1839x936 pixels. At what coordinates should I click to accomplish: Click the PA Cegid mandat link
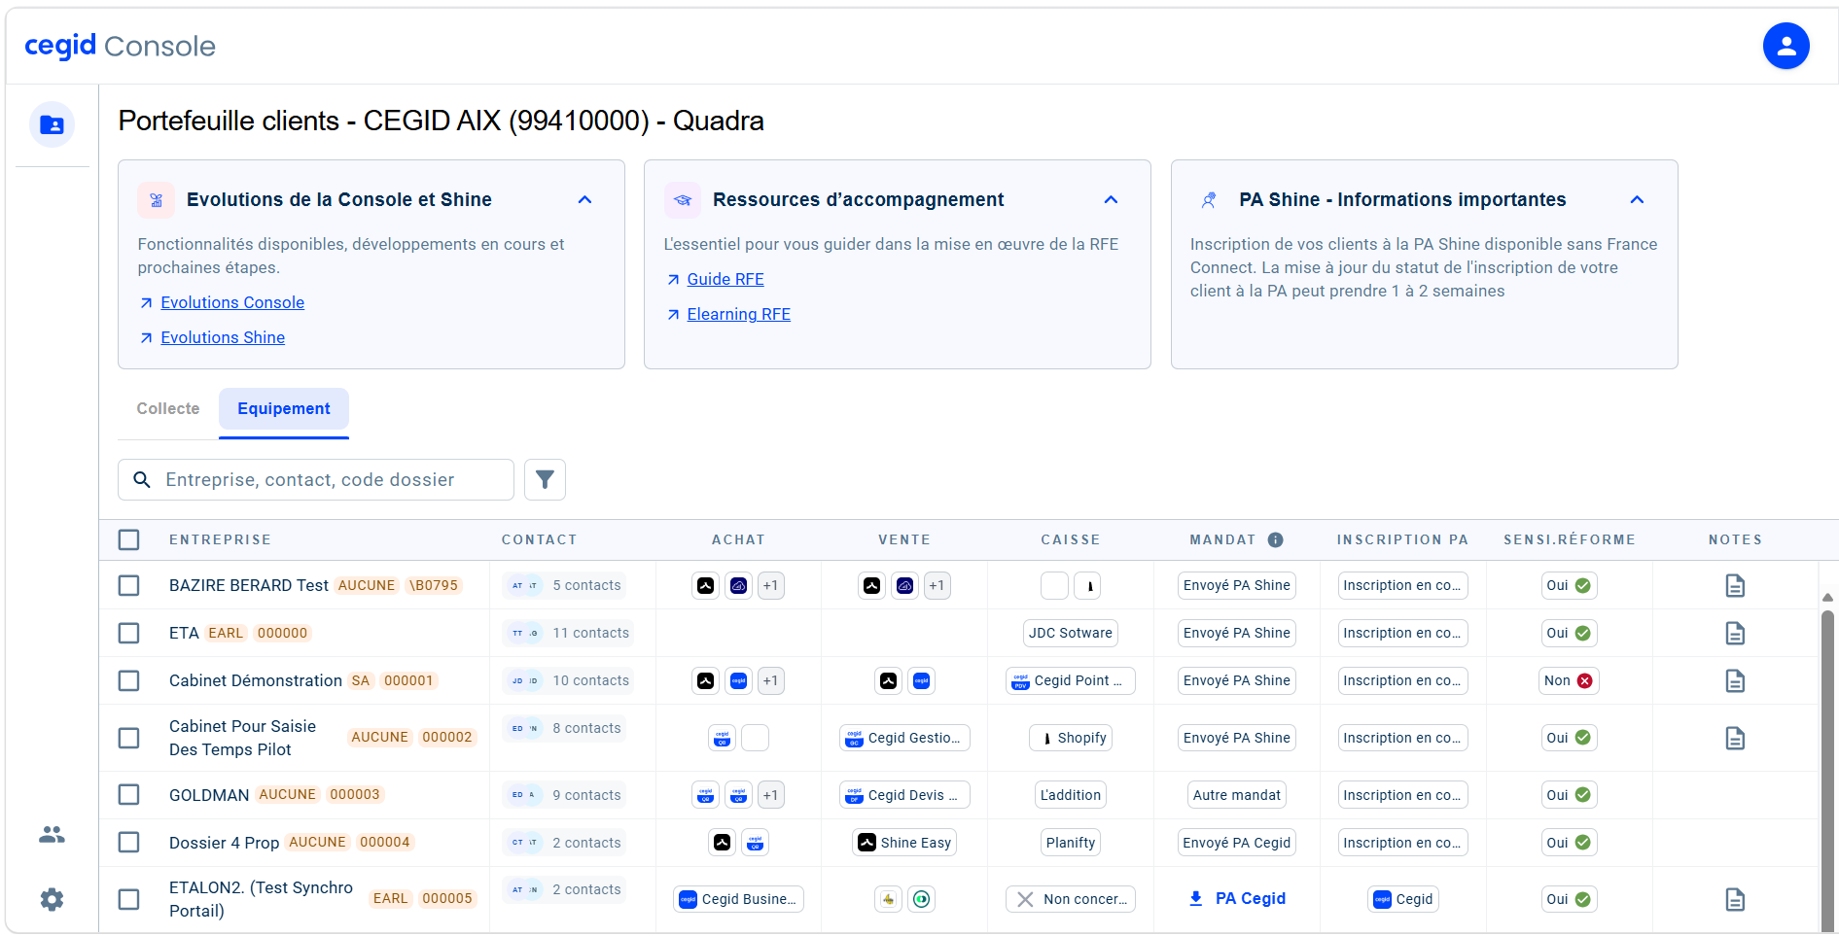point(1250,898)
